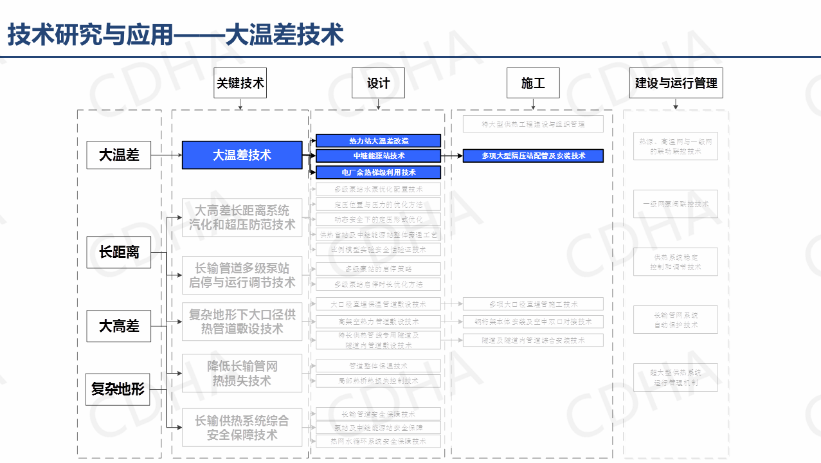821x463 pixels.
Task: Click the greyed 长输管道多级泵站启停与运行调节技术 box
Action: pyautogui.click(x=242, y=275)
